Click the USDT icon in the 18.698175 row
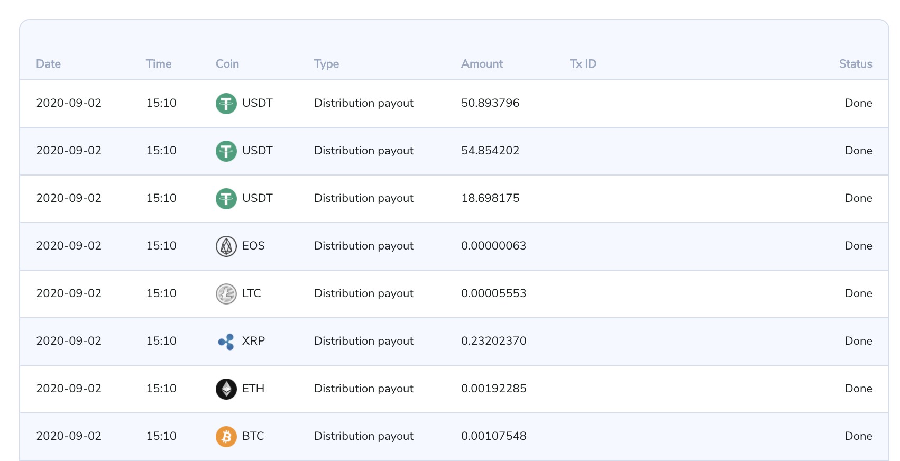 pyautogui.click(x=226, y=198)
